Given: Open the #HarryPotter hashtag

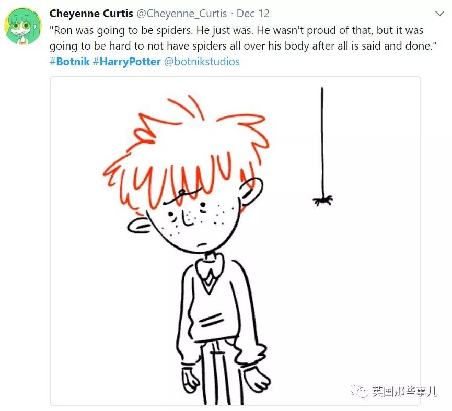Looking at the screenshot, I should pos(127,61).
